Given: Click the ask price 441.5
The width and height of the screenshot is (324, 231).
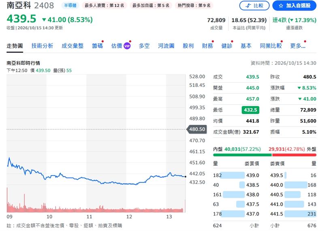Looking at the screenshot, I should click(277, 214).
